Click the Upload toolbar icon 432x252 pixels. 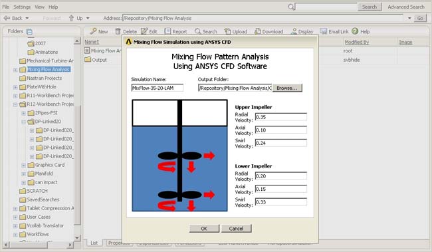pyautogui.click(x=227, y=31)
